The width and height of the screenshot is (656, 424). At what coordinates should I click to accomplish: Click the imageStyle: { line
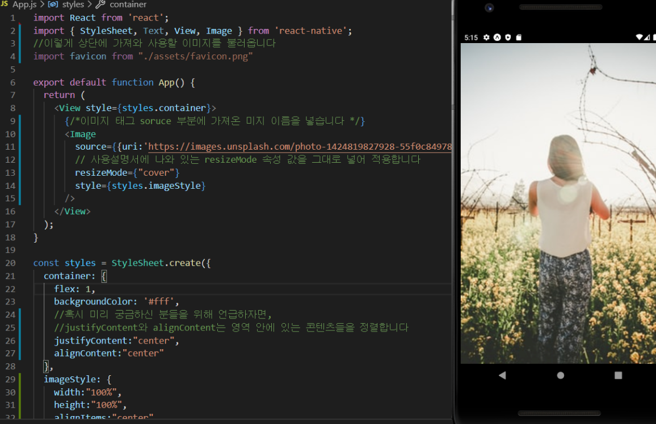[77, 379]
